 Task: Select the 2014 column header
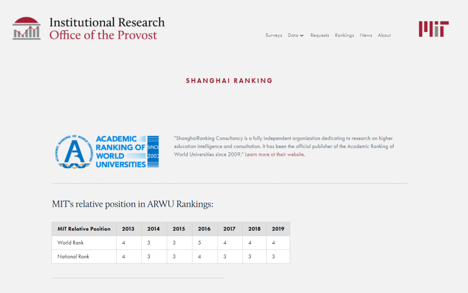pyautogui.click(x=154, y=229)
